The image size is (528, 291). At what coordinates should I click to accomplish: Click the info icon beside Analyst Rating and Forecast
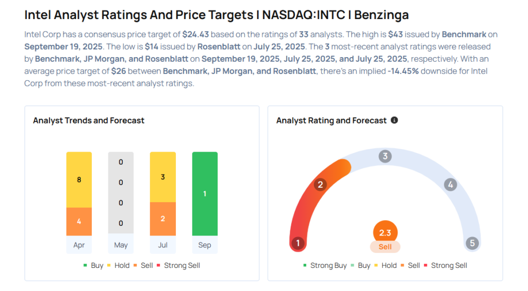394,120
